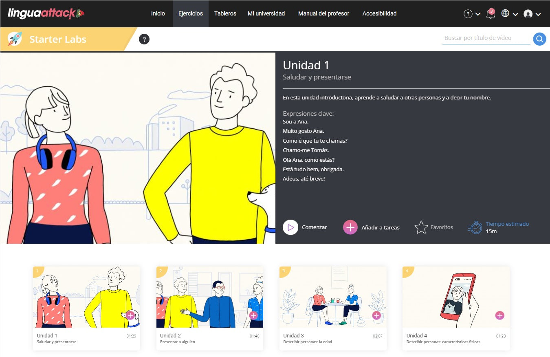Click the pink Añadir a tareas plus icon
Screen dimensions: 550x357
pos(350,227)
